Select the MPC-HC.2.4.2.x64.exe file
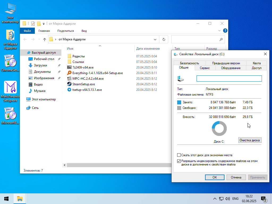 pos(88,78)
